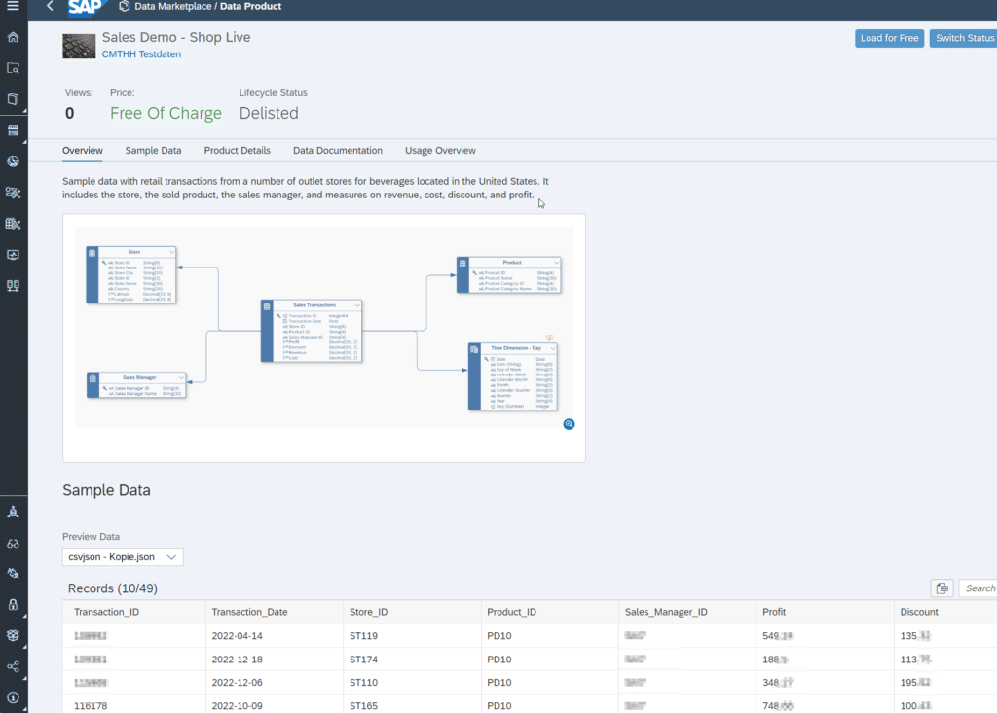Click the Delisted lifecycle status text
997x713 pixels.
pos(269,113)
